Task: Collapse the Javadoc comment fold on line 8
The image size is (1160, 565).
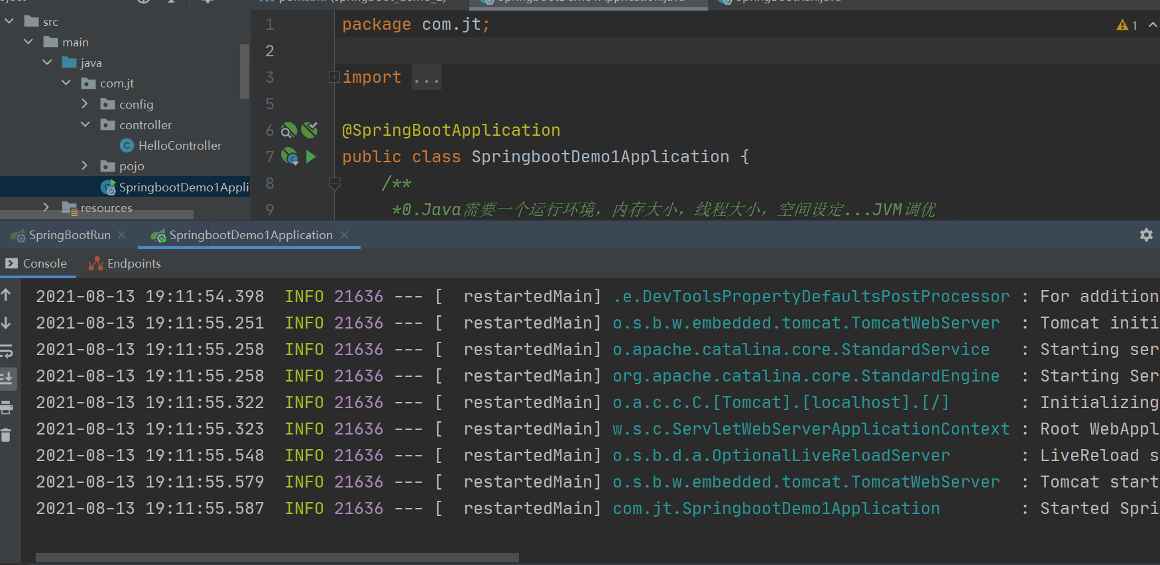Action: pyautogui.click(x=335, y=183)
